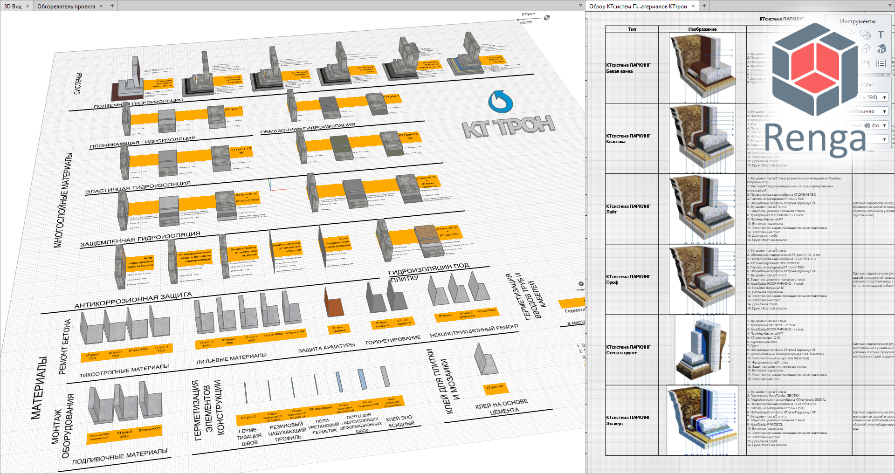Select the Table insertion tool

866,63
